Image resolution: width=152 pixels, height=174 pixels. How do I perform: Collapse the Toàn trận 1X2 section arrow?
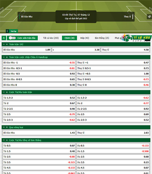(x=4, y=44)
